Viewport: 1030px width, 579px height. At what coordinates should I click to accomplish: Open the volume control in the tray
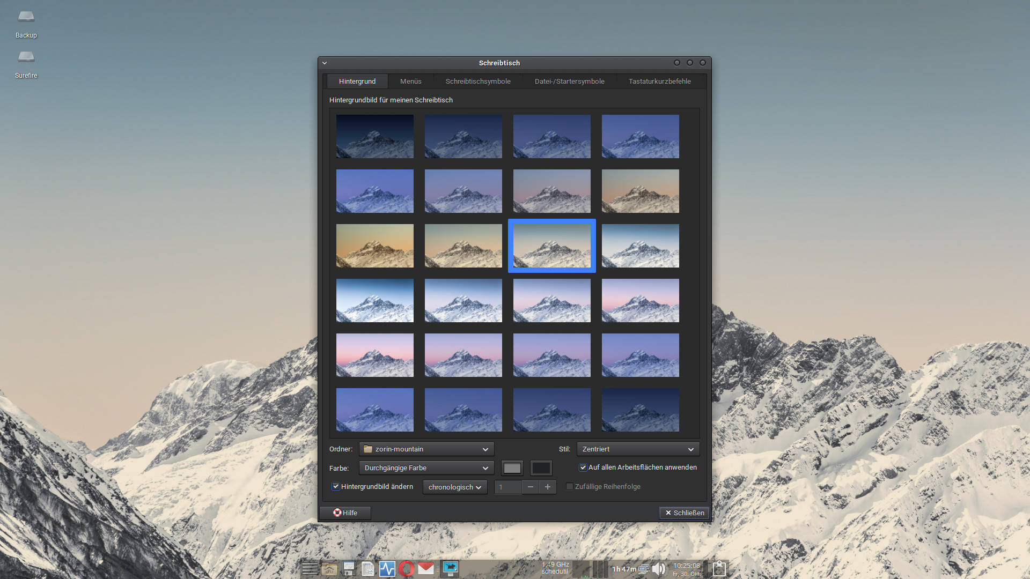(x=659, y=569)
